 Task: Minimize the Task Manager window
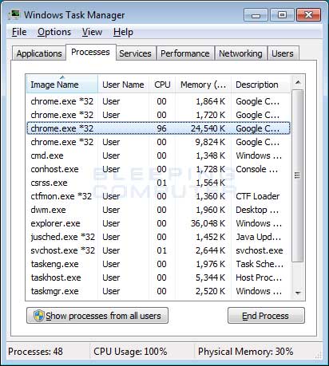(x=256, y=15)
